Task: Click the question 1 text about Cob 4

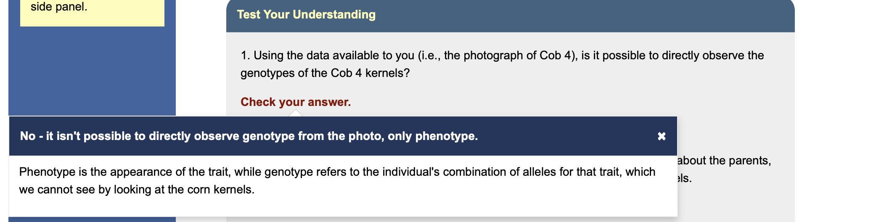Action: pos(502,64)
